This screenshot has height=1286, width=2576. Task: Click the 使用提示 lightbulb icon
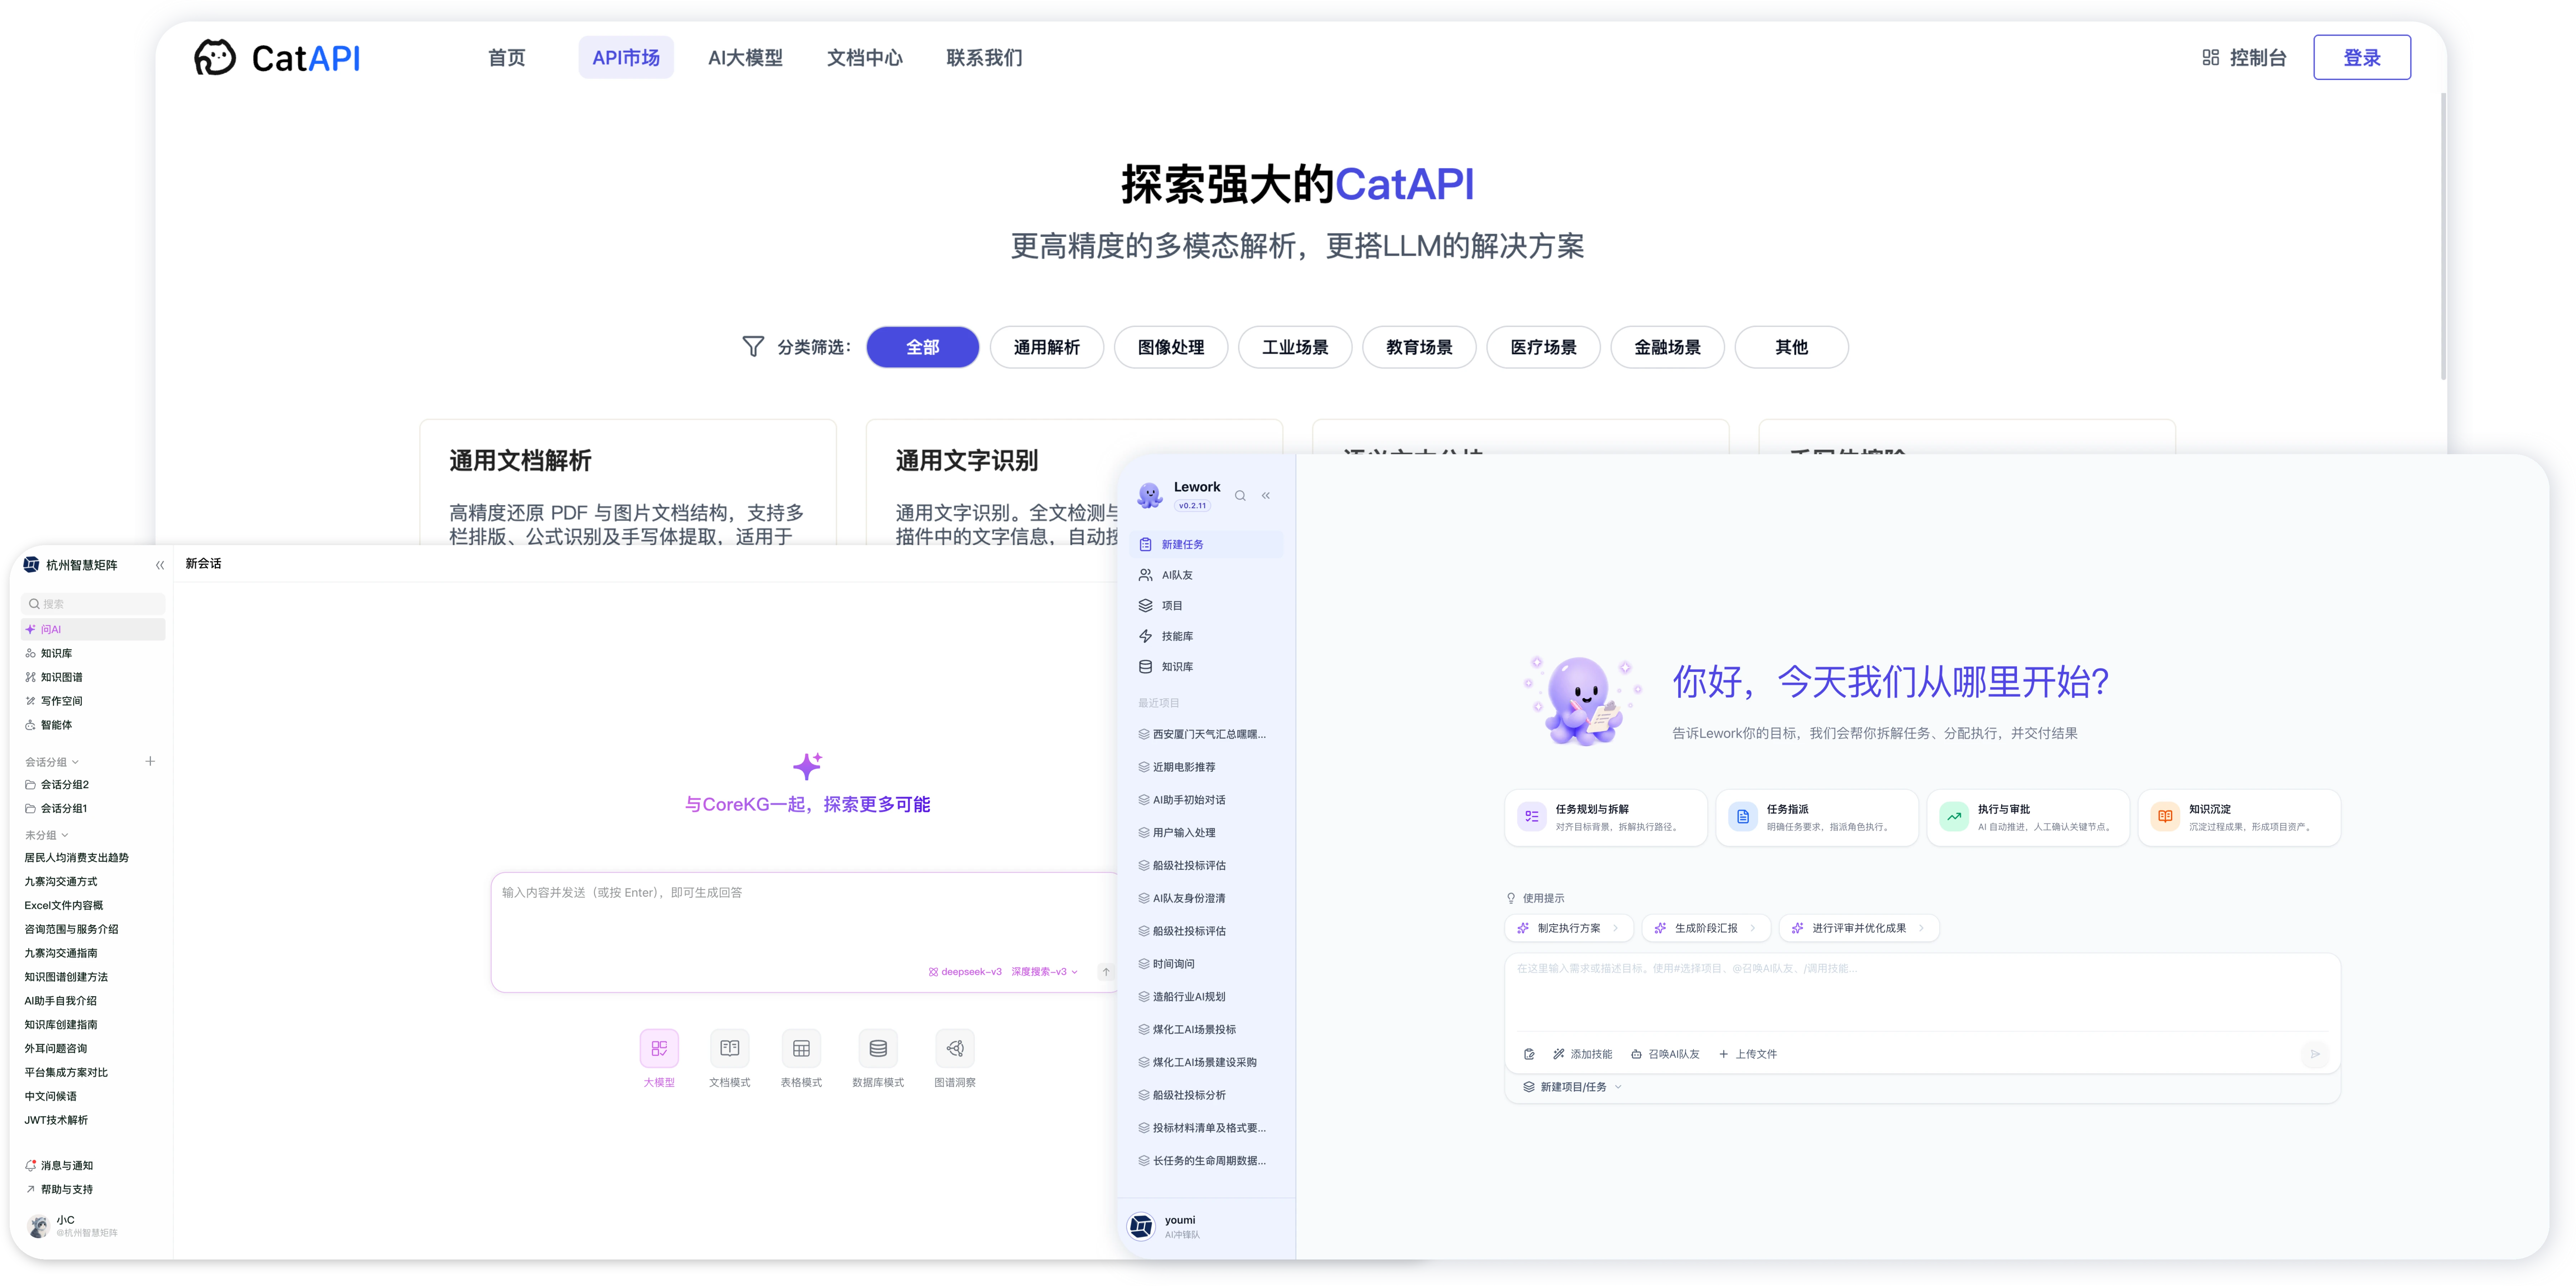[1511, 898]
